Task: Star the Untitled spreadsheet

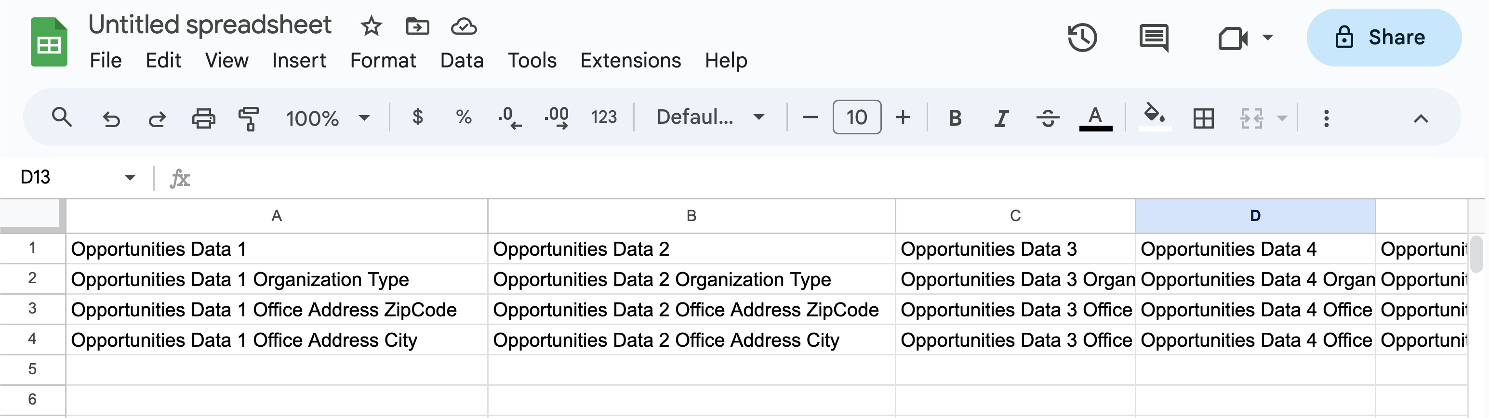Action: pyautogui.click(x=371, y=26)
